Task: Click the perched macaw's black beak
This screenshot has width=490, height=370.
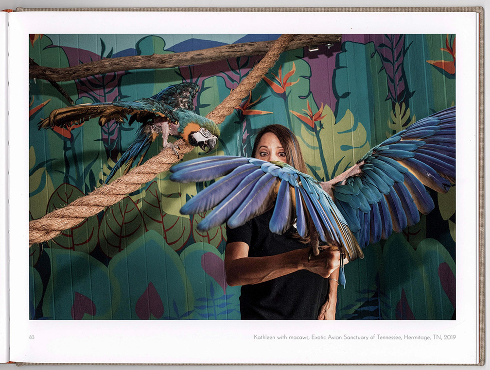Action: click(208, 143)
